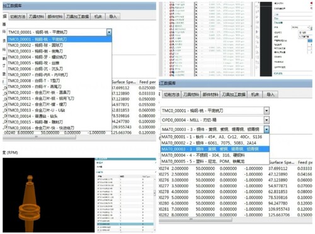This screenshot has height=234, width=315.
Task: Collapse the open MAT0_00003 material combo arrow
Action: [266, 130]
